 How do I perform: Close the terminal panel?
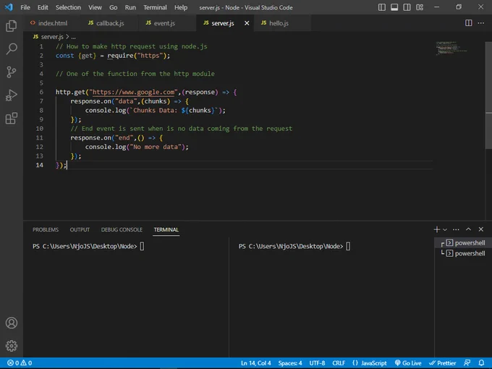(480, 229)
